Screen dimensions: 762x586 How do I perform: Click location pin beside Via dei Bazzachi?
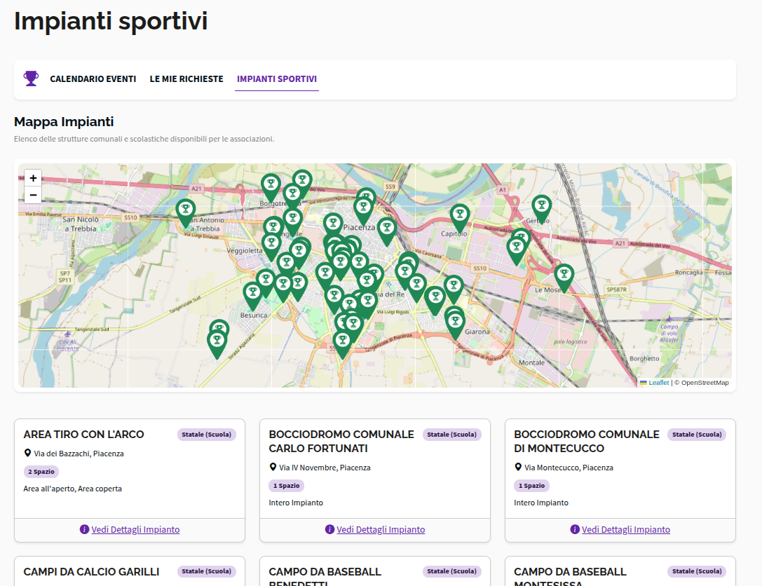tap(28, 453)
